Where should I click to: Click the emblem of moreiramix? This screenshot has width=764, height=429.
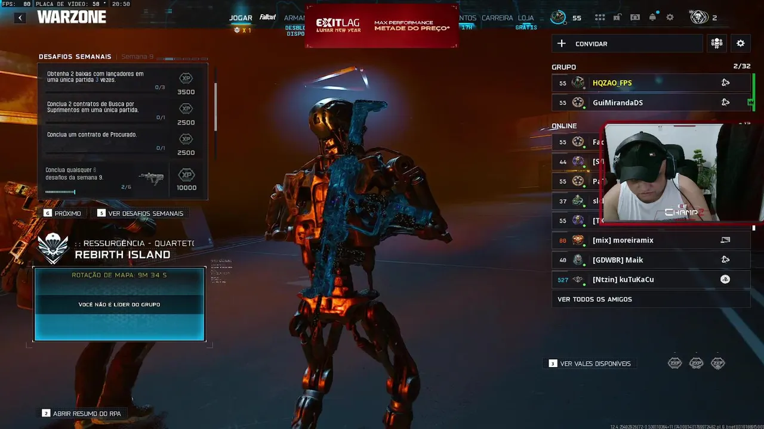[x=578, y=240]
